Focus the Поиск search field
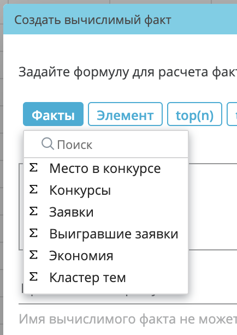This screenshot has height=335, width=237. tap(106, 145)
